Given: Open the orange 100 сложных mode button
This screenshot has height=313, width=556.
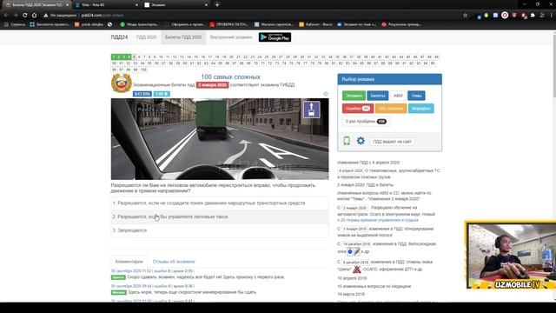Looking at the screenshot, I should click(391, 108).
